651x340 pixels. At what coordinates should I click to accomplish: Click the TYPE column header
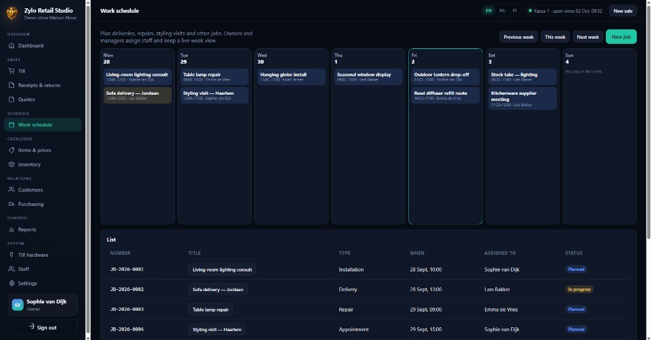(x=344, y=253)
